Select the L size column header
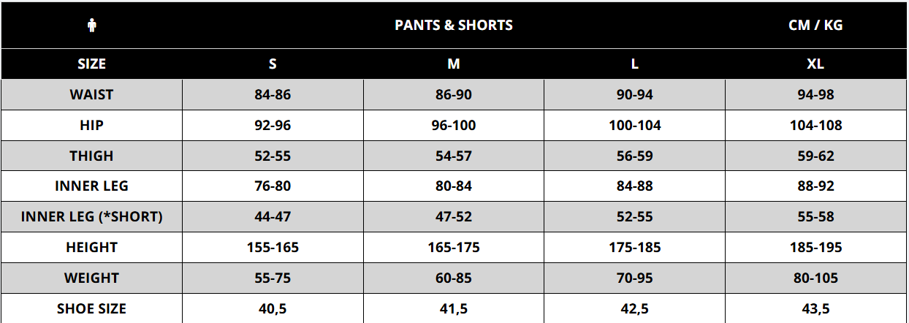 coord(635,64)
